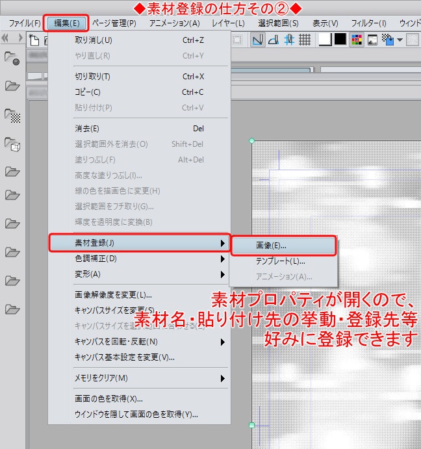
Task: Choose 画面の色を取得(X)... entry
Action: click(140, 399)
